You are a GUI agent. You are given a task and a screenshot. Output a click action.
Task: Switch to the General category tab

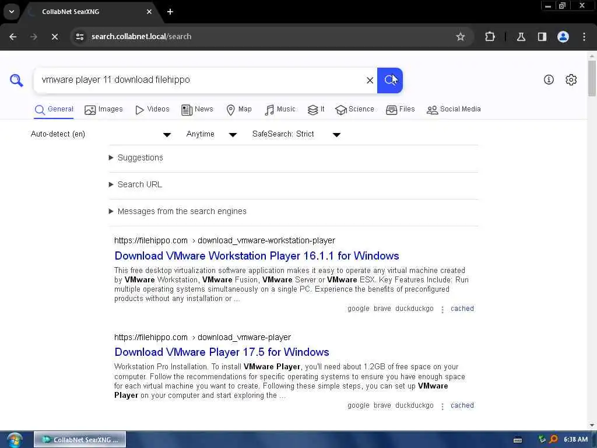[x=54, y=110]
